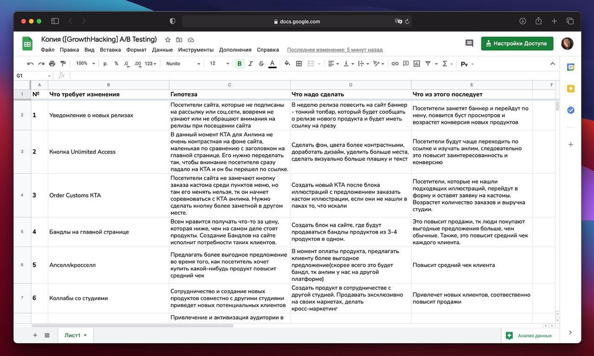
Task: Check cloud save status icon
Action: [x=191, y=40]
